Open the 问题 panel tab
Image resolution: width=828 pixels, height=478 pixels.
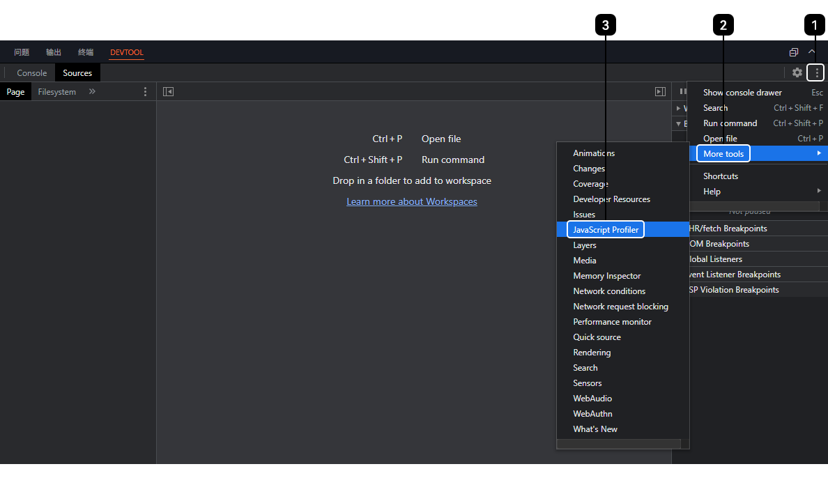tap(22, 52)
